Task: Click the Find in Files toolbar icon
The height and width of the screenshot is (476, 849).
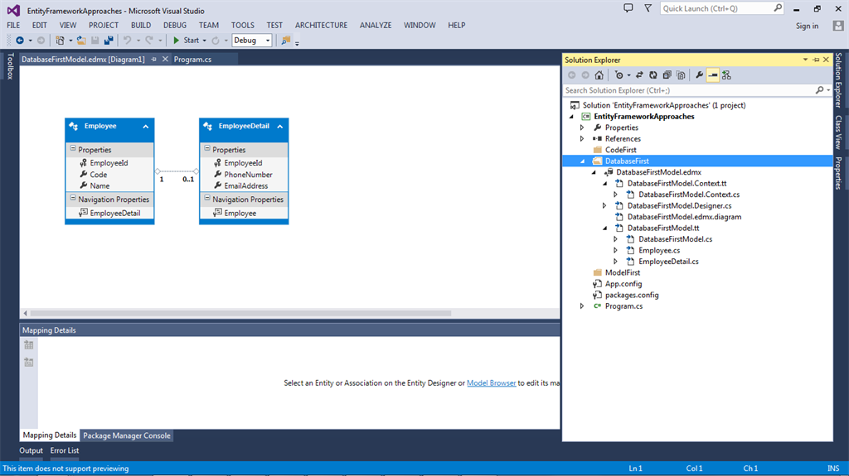Action: pyautogui.click(x=286, y=41)
